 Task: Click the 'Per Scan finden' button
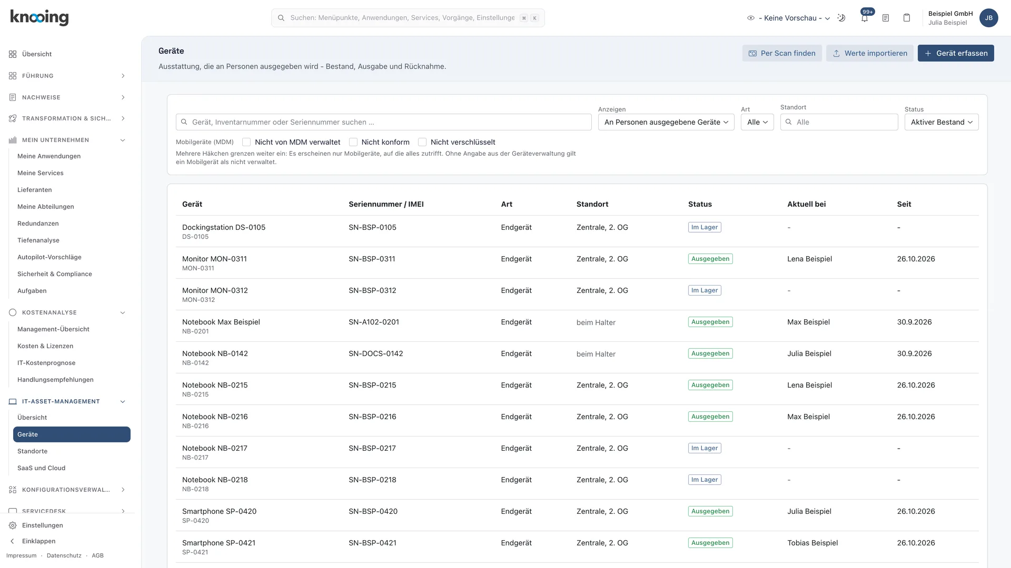(782, 53)
